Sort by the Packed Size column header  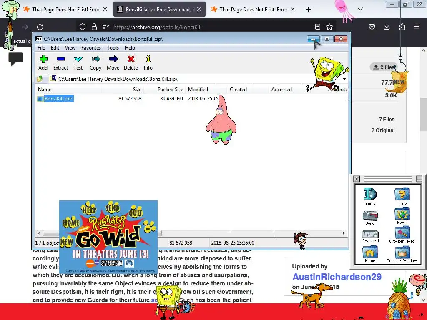[x=164, y=90]
